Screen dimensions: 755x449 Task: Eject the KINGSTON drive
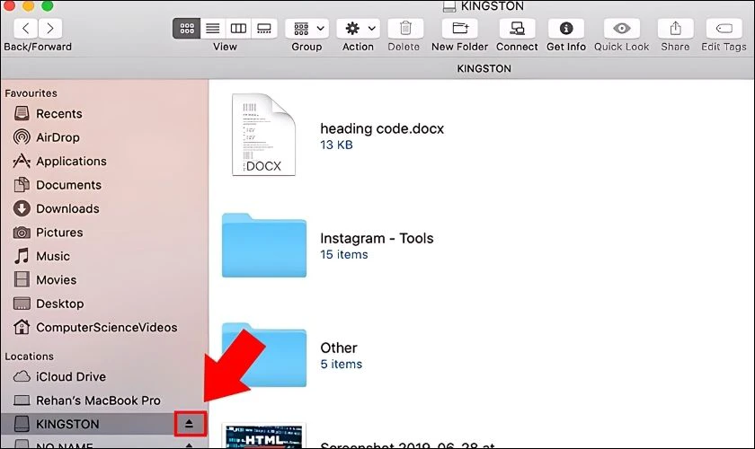[190, 424]
